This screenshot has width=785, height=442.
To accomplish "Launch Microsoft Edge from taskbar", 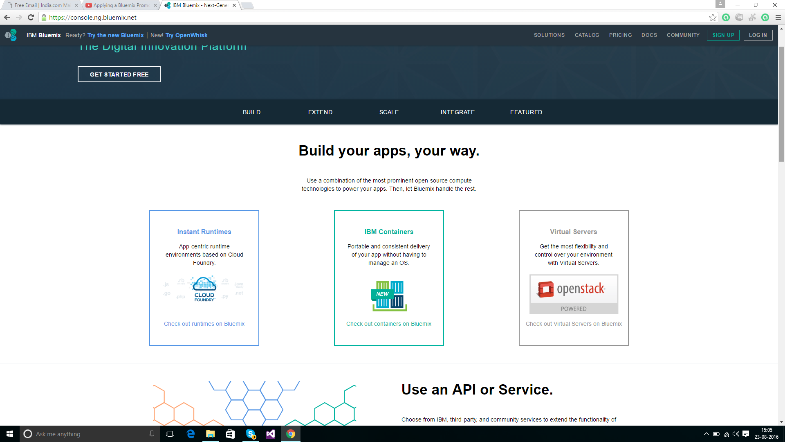I will 191,434.
